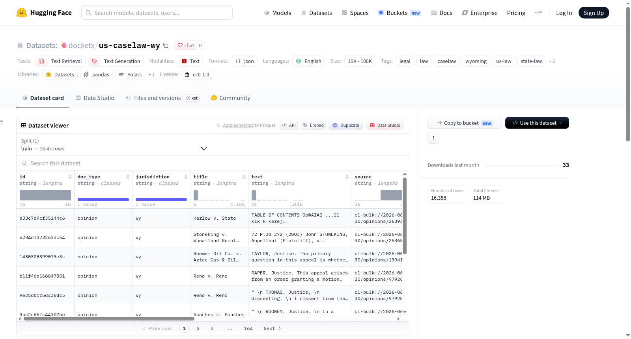The height and width of the screenshot is (339, 631).
Task: Open Data Studio from viewer header
Action: click(385, 125)
